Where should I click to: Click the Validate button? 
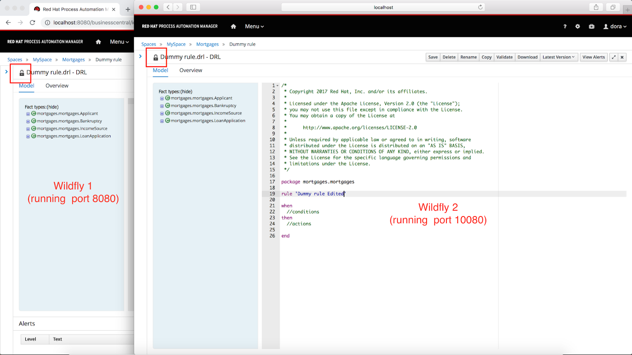[504, 57]
